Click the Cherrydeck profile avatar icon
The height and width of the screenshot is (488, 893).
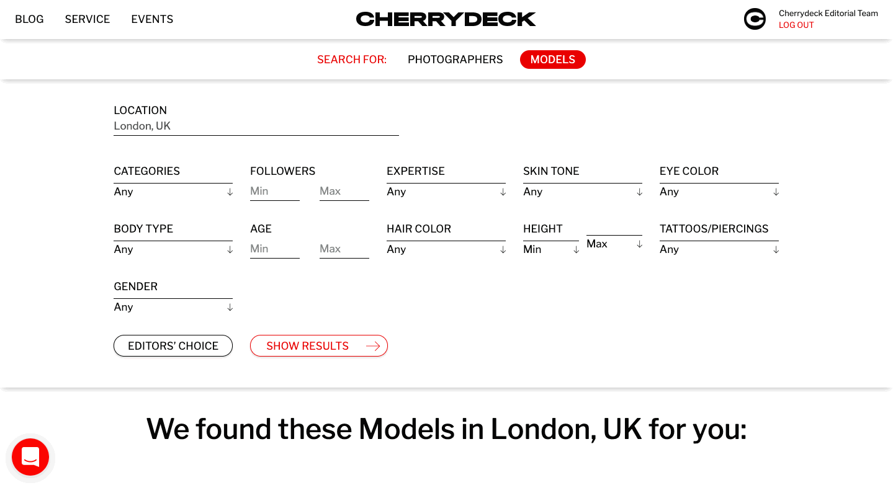(x=755, y=19)
